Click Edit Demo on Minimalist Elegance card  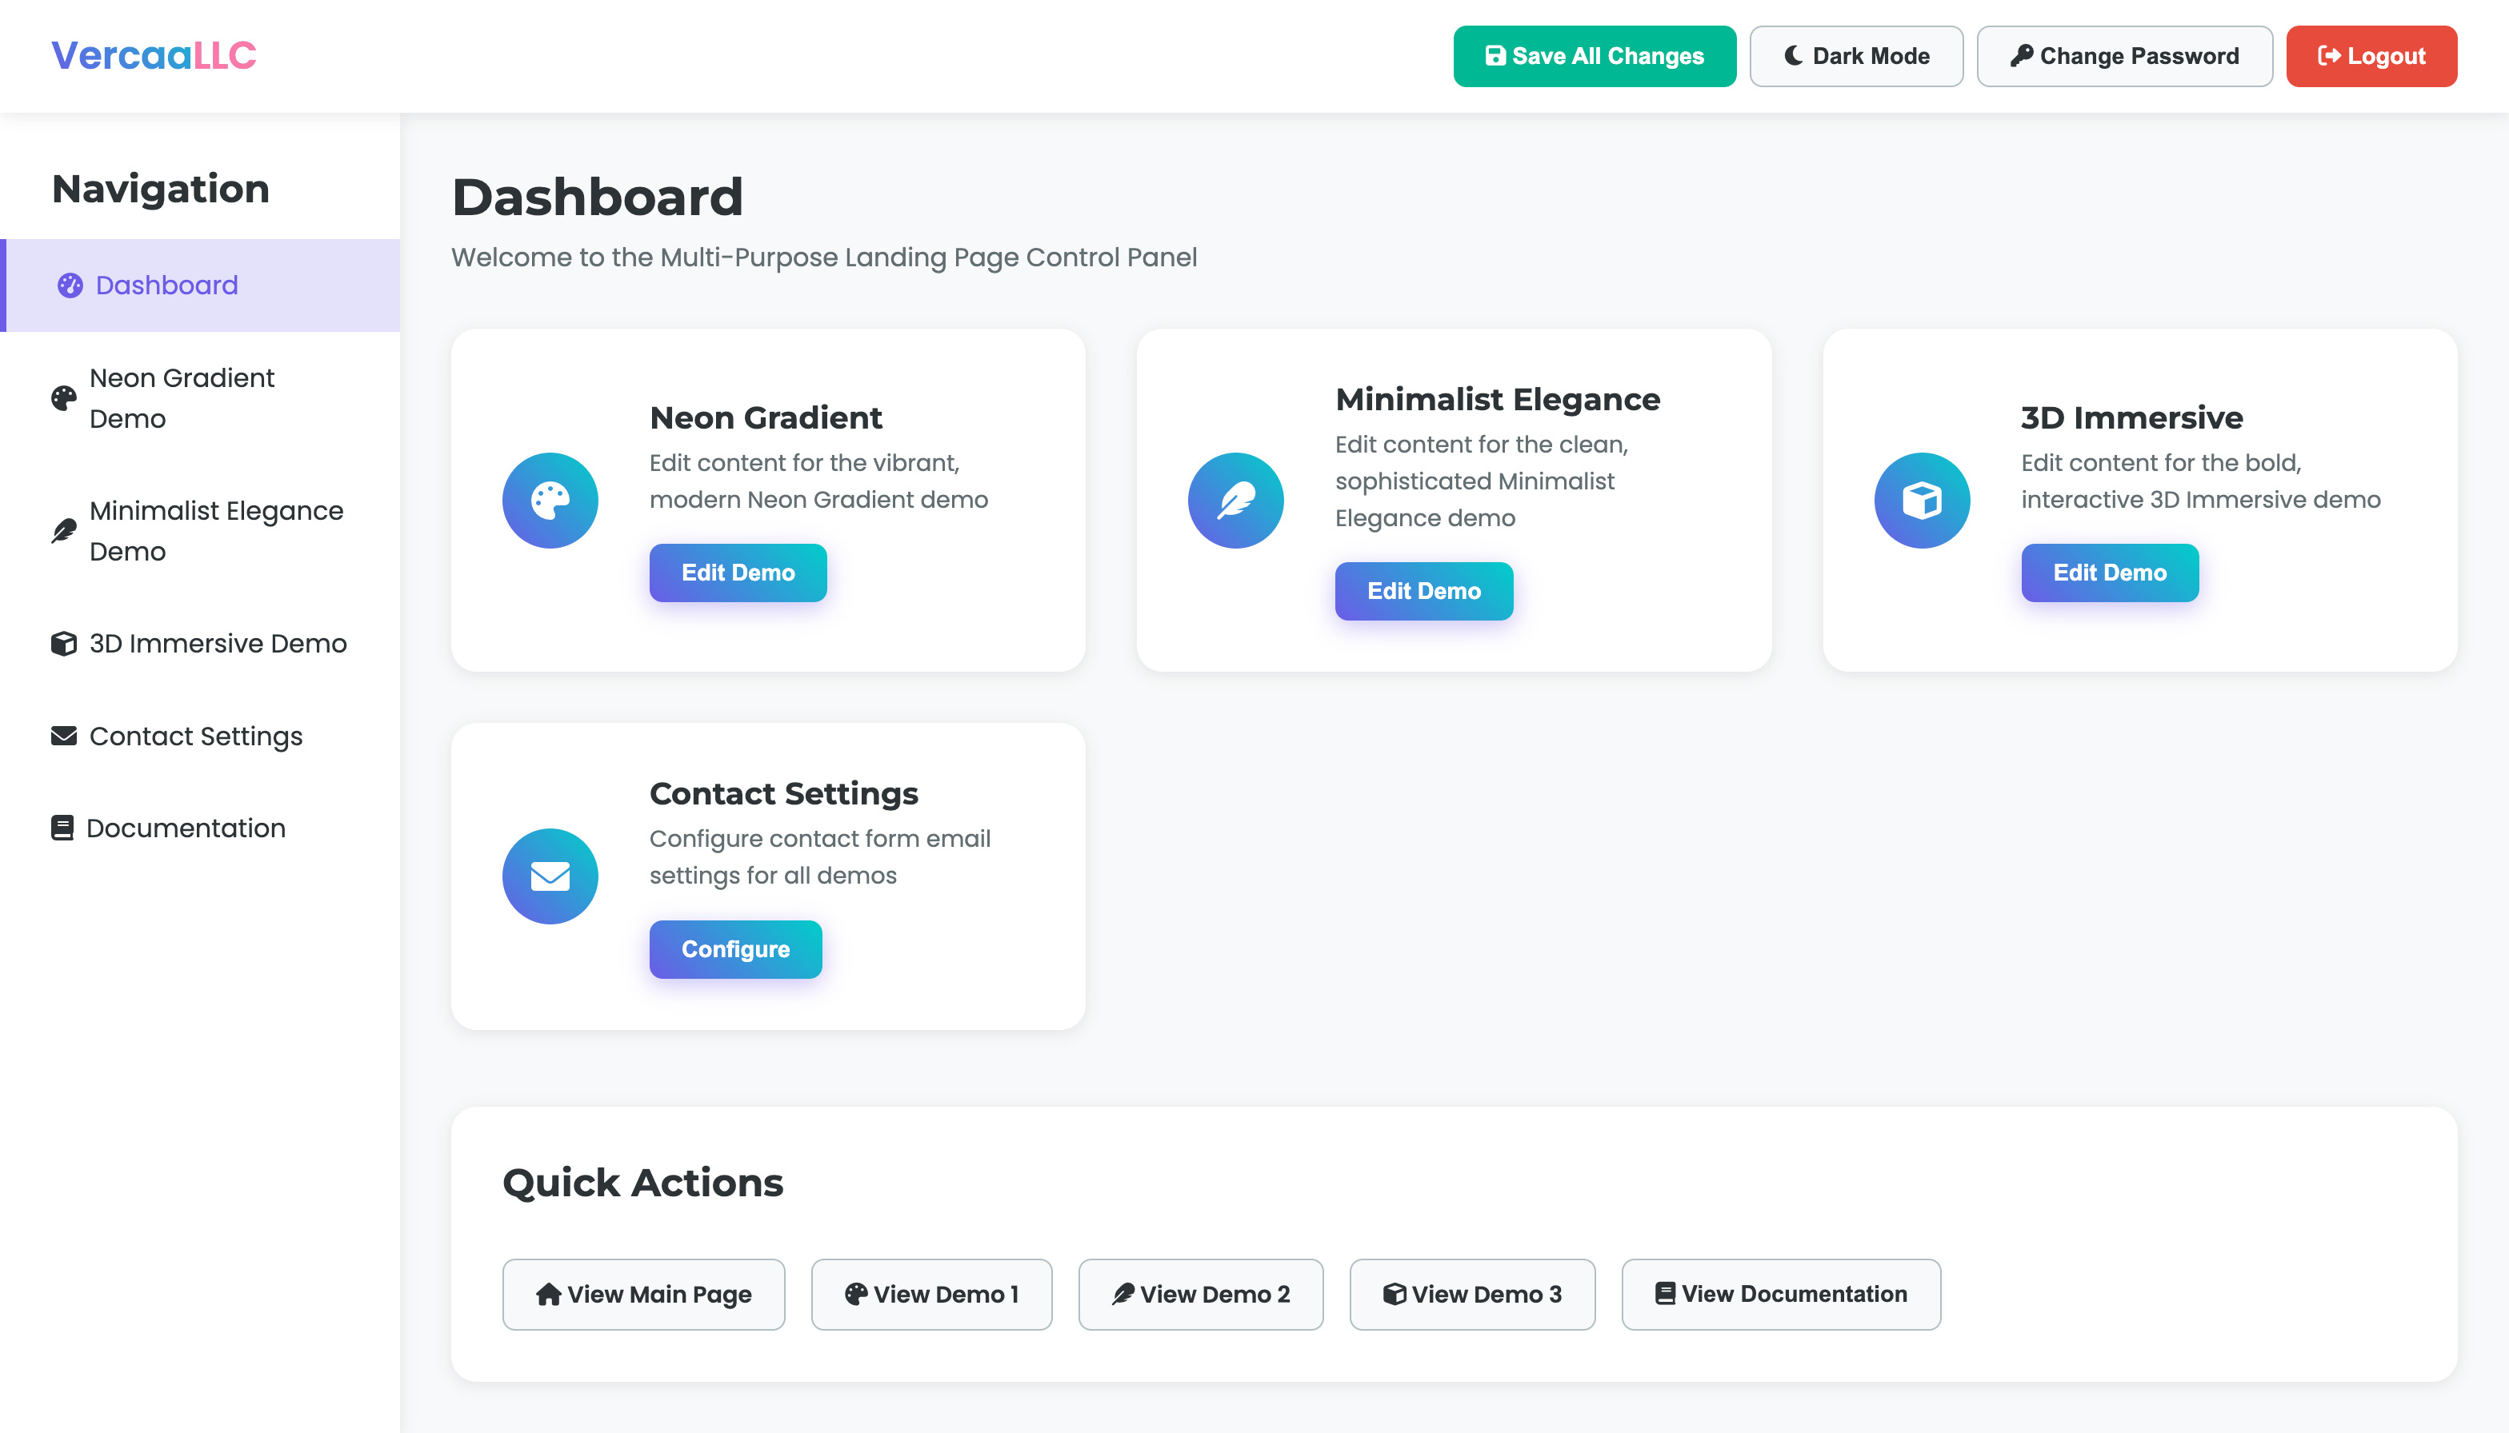(x=1424, y=592)
